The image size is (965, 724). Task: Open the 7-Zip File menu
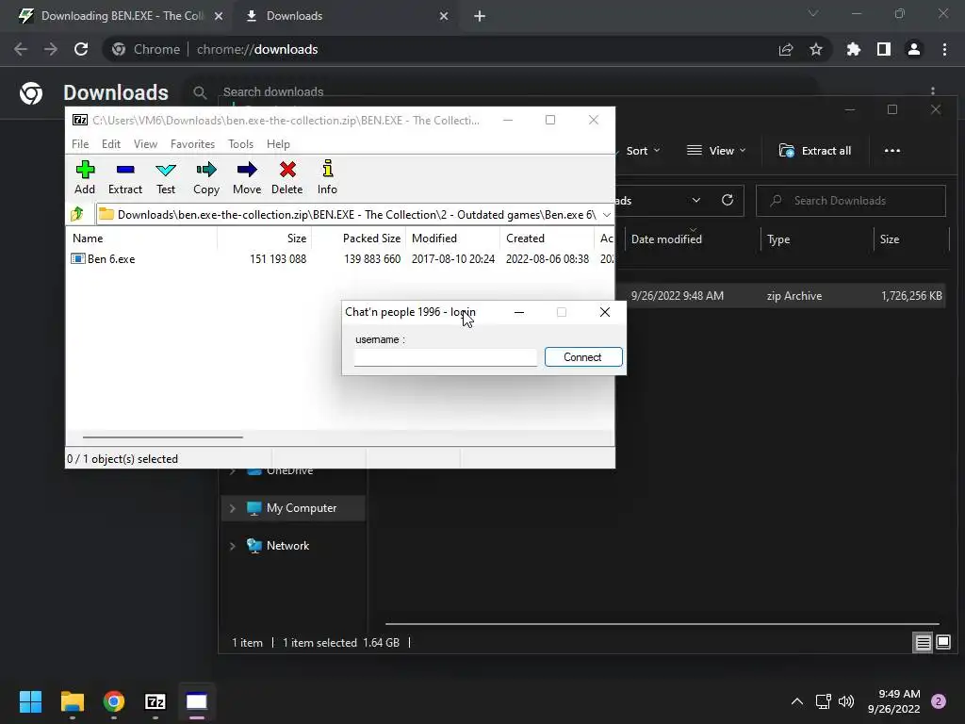click(80, 144)
